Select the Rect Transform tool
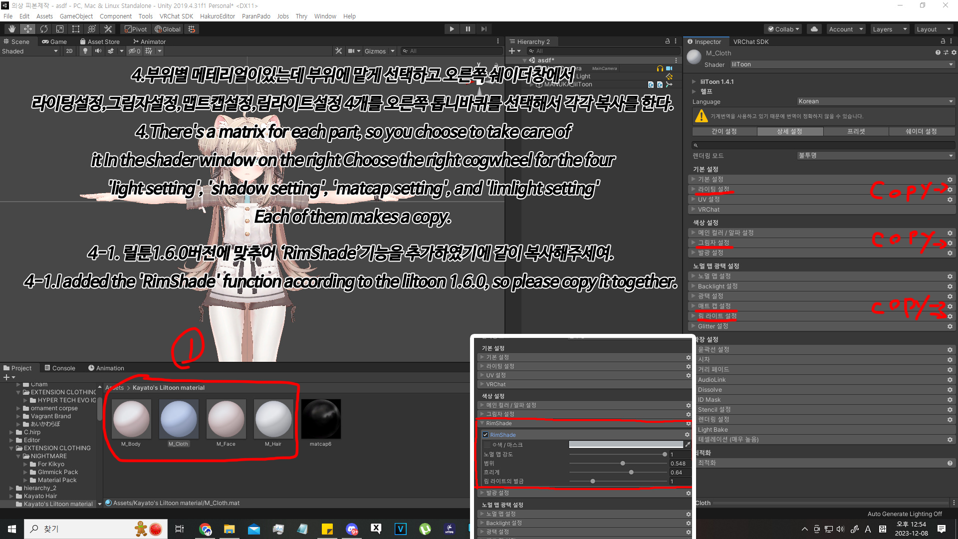The image size is (958, 539). tap(75, 28)
